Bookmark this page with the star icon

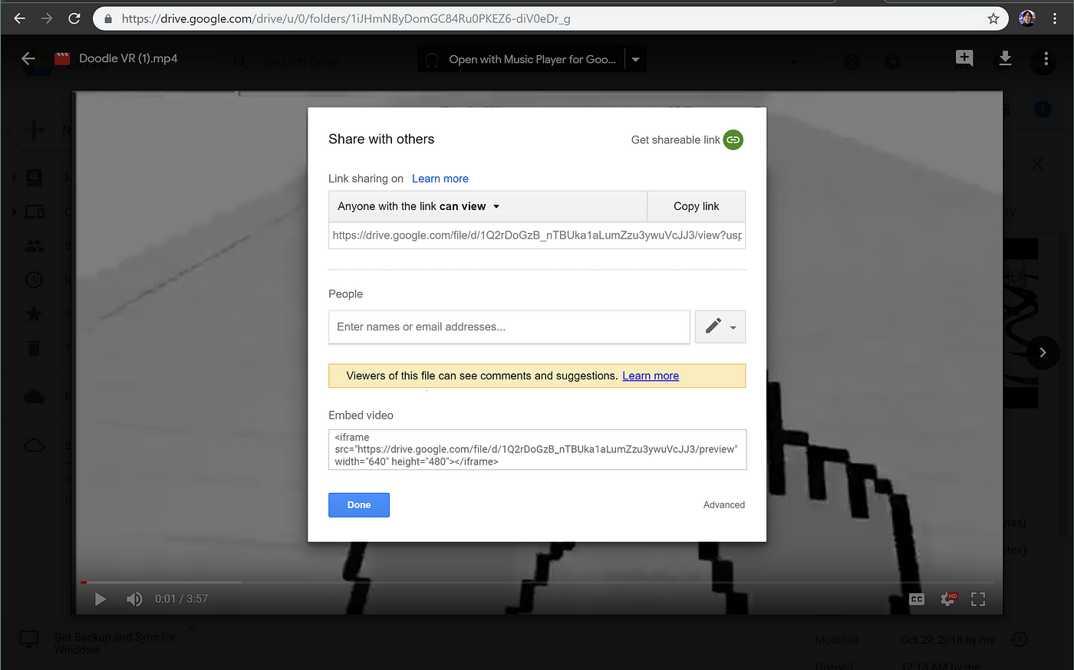tap(993, 18)
